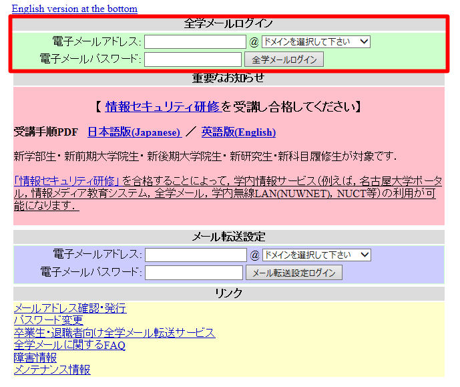This screenshot has width=460, height=387.
Task: Open 卒業生・退職者向け全学メール転送サービス link
Action: point(114,333)
